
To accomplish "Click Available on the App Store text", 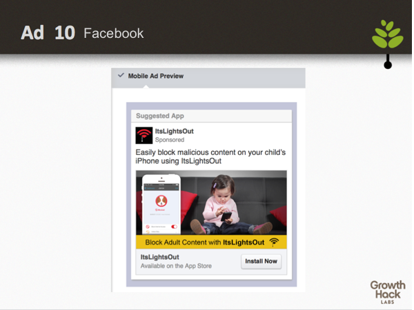I will click(x=176, y=266).
